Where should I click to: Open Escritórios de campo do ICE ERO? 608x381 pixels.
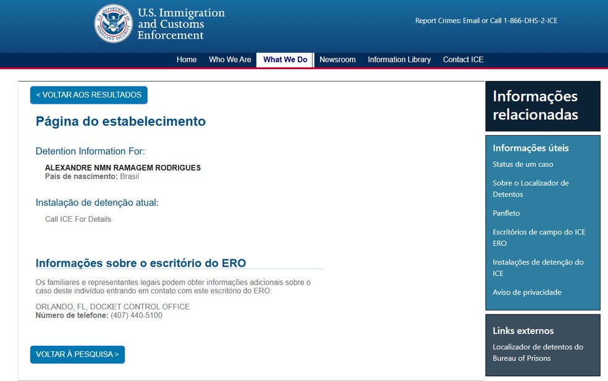[x=538, y=237]
